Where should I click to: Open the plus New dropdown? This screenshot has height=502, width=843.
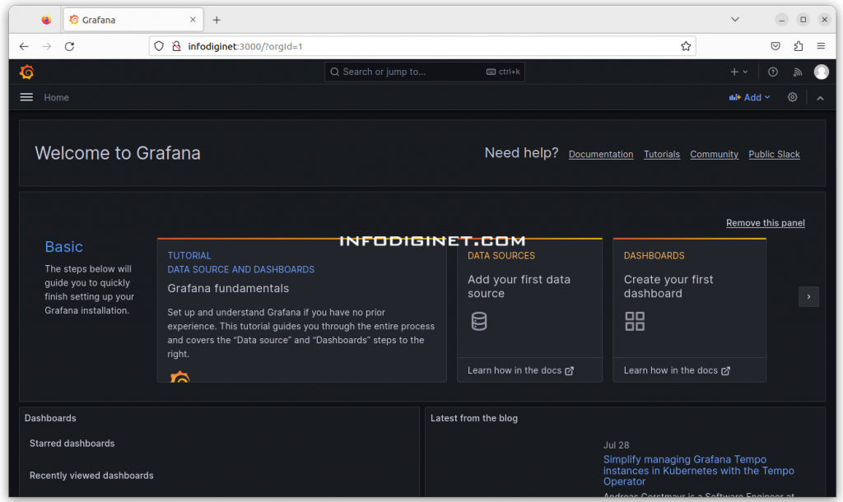tap(739, 72)
